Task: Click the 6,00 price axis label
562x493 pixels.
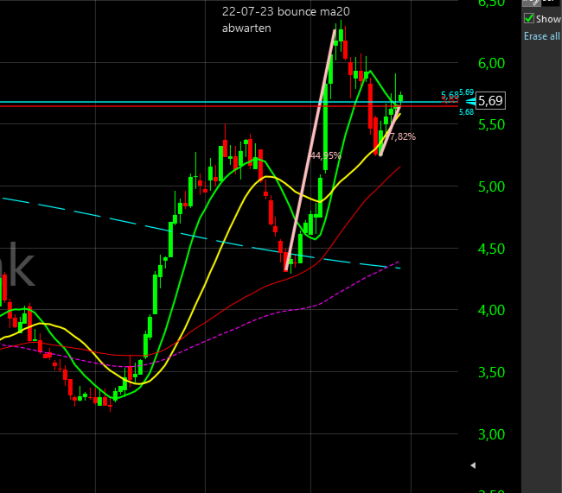Action: click(x=491, y=63)
